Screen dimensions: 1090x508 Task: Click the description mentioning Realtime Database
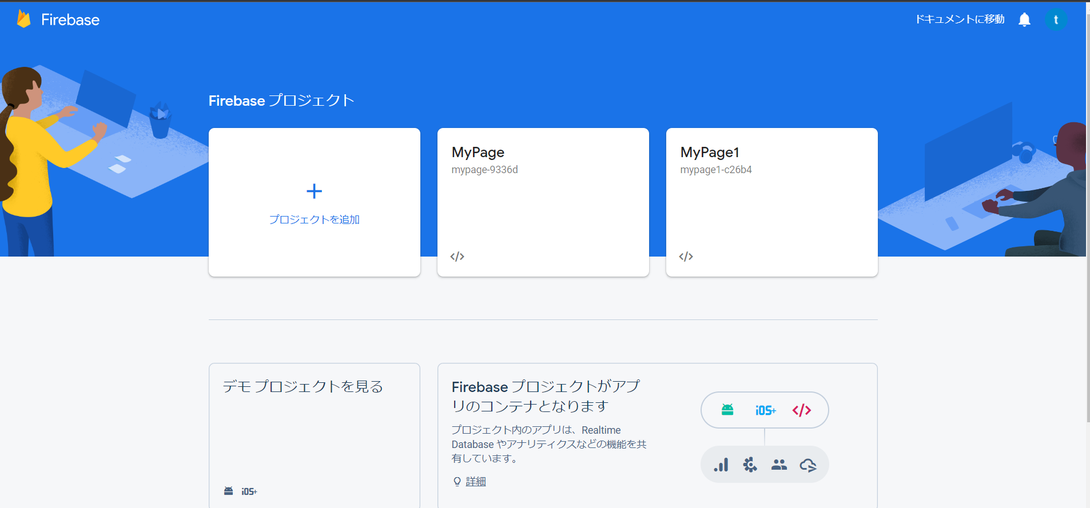pos(548,444)
